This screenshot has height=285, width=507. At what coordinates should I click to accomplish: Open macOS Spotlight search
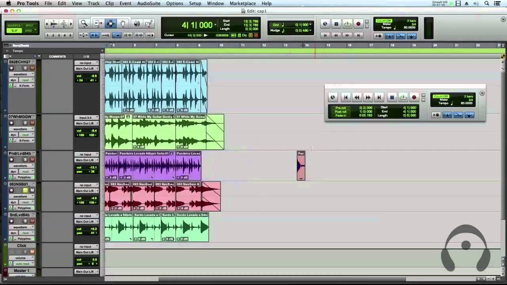(487, 4)
